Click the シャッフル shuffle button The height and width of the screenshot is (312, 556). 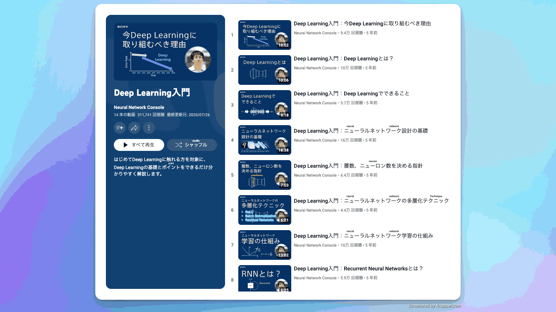click(x=192, y=145)
